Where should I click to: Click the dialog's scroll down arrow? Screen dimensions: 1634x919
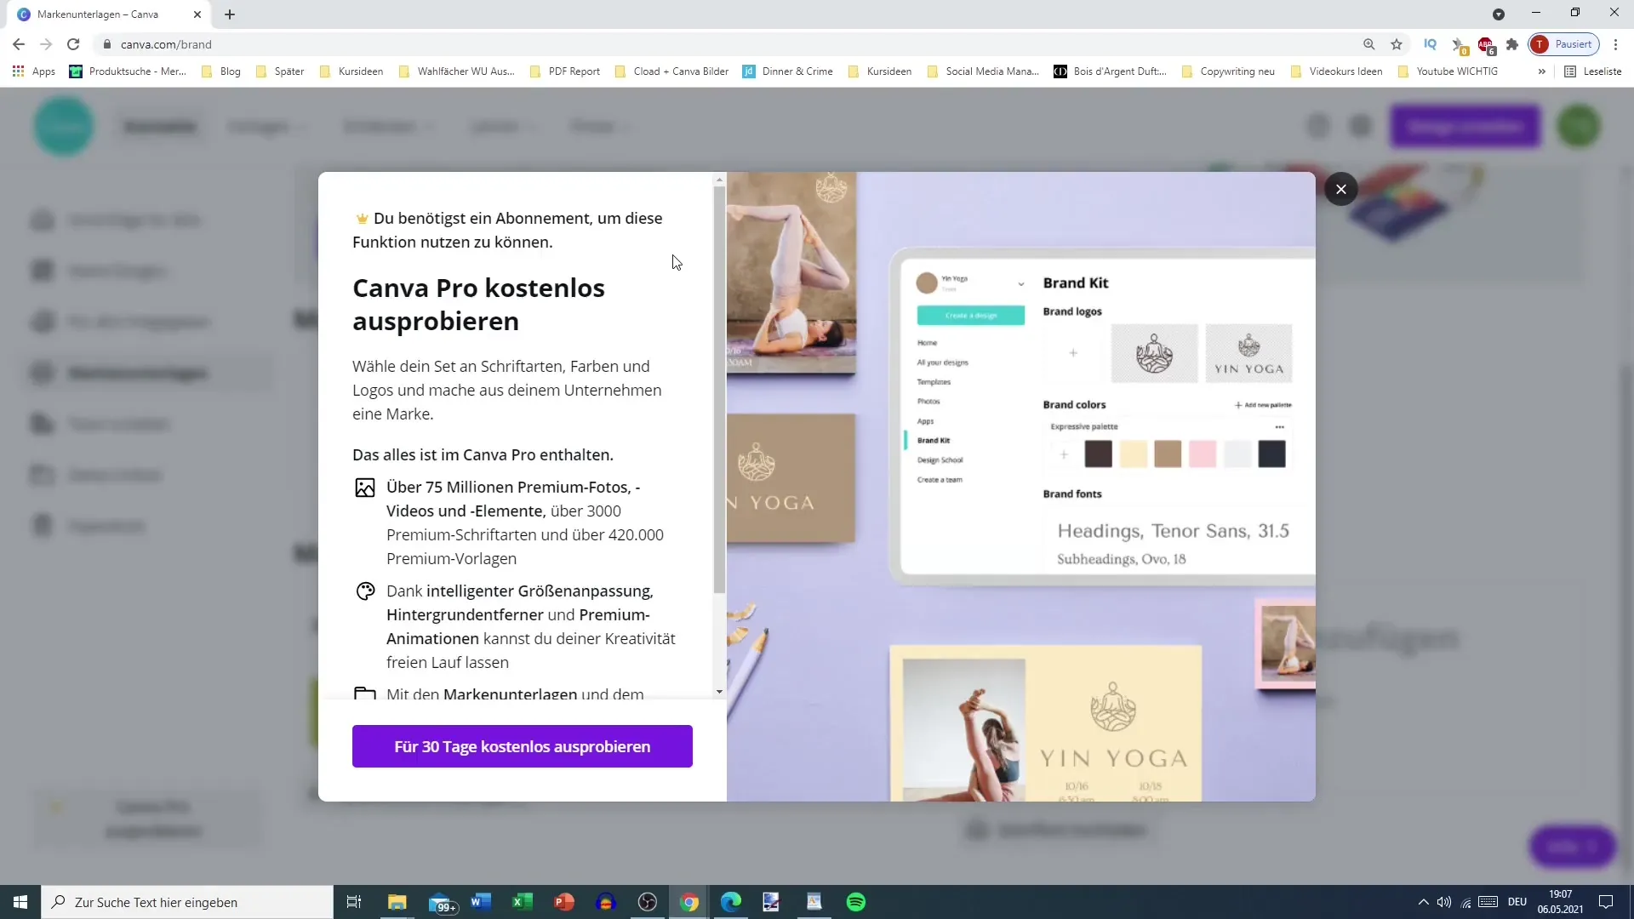(719, 692)
